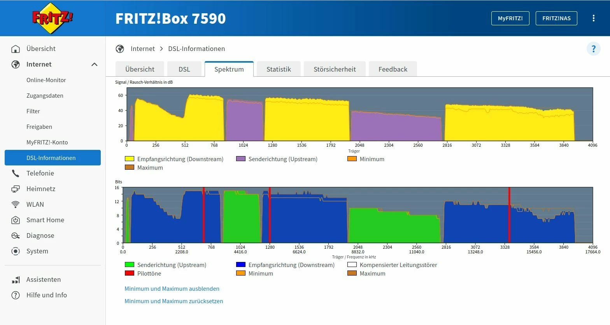Click the red Pilottöne legend swatch
The width and height of the screenshot is (610, 325).
tap(129, 273)
